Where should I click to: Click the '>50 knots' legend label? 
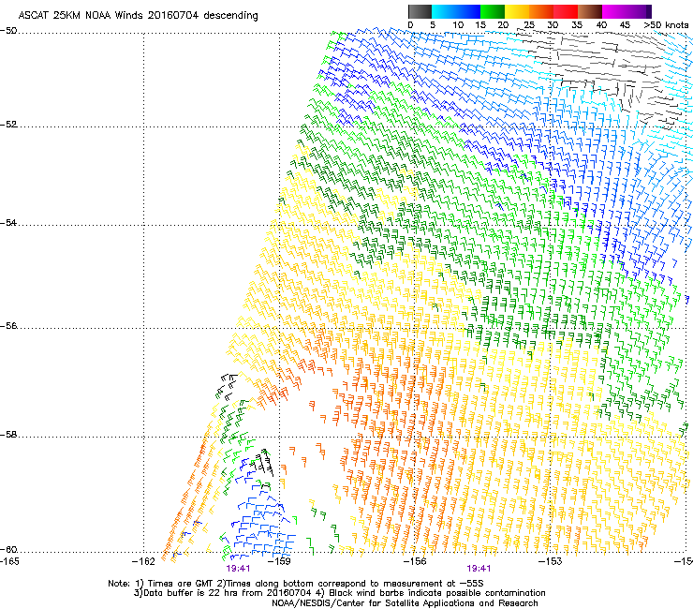(666, 25)
